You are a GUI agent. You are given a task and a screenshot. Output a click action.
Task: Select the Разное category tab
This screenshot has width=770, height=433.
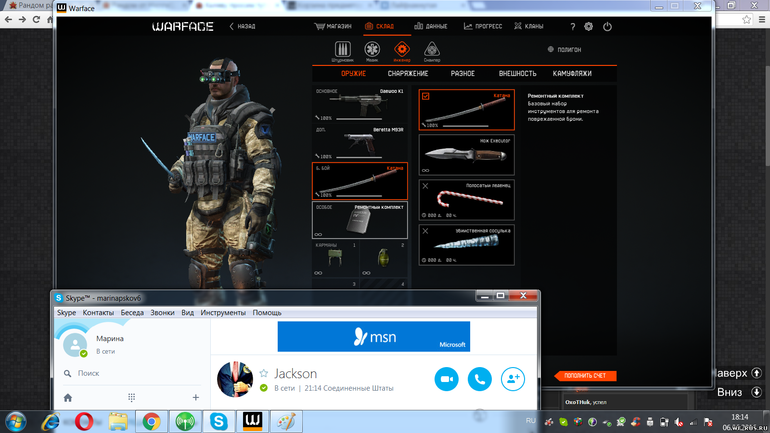[x=462, y=74]
